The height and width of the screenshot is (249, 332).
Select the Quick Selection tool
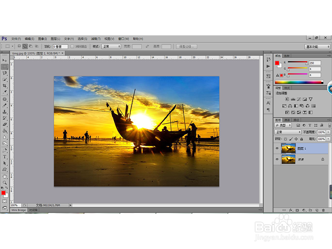coord(5,80)
